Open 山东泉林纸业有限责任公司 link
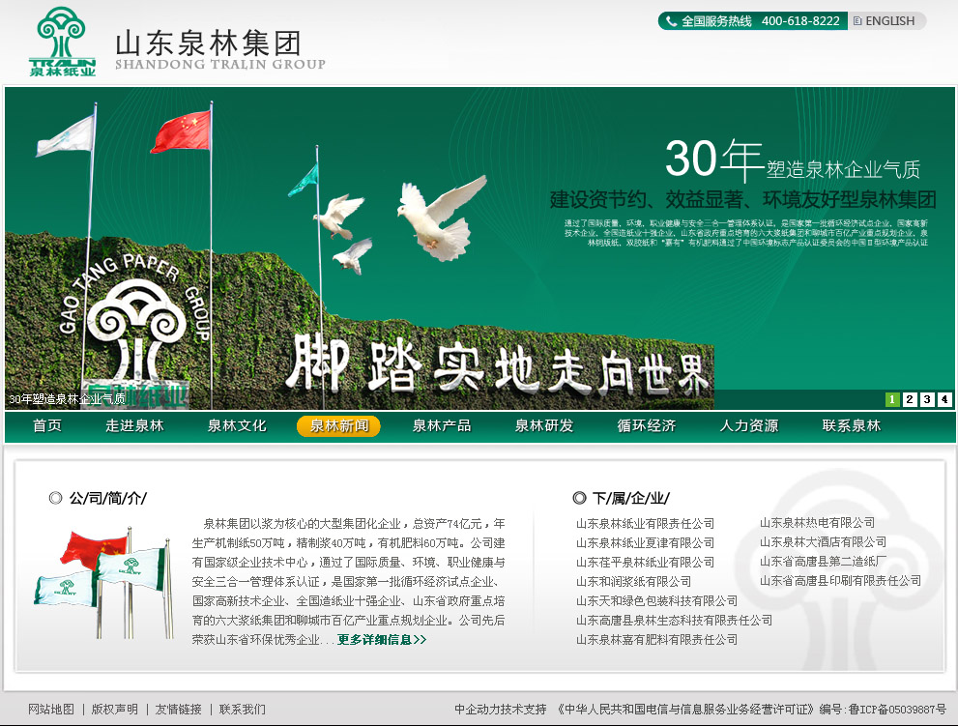The height and width of the screenshot is (726, 958). click(x=645, y=524)
